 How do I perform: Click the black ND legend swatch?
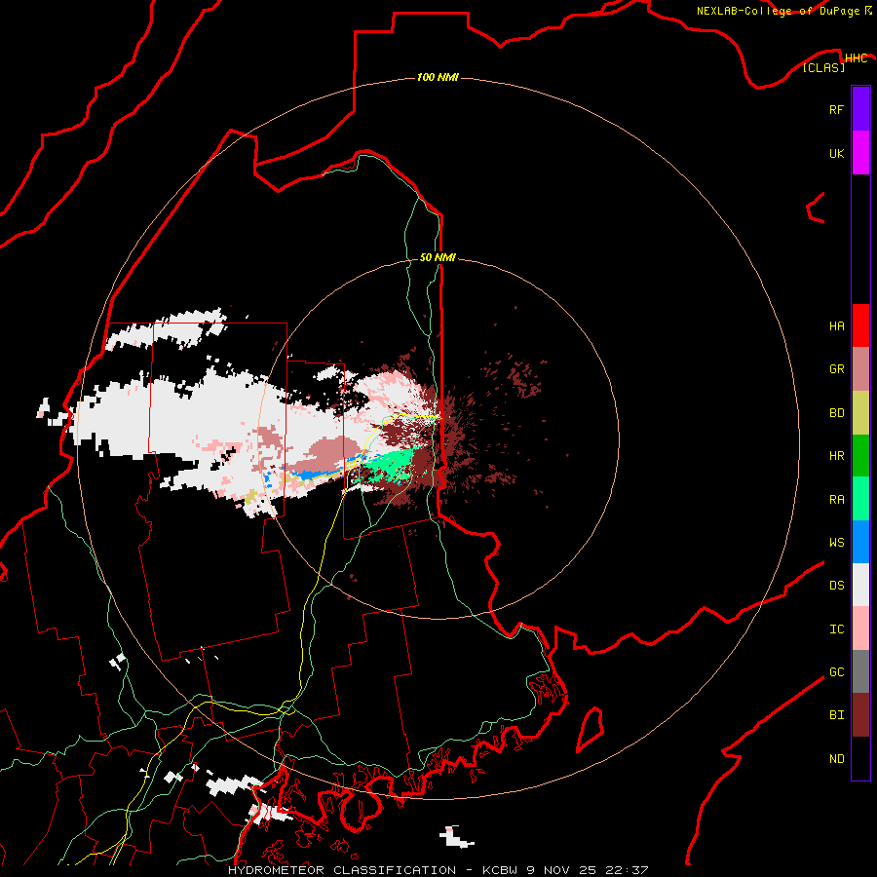pos(860,758)
